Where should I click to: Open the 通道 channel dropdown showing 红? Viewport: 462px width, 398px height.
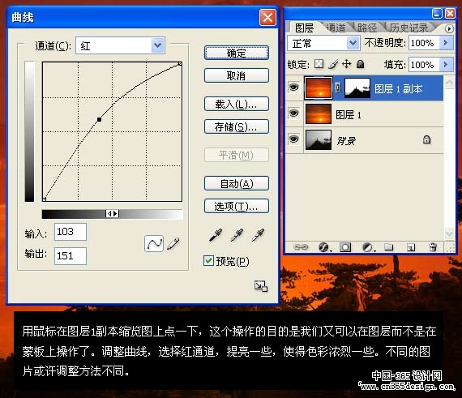coord(120,45)
